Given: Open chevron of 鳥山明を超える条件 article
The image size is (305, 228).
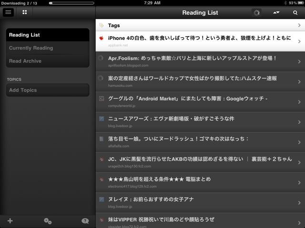Looking at the screenshot, I should (299, 182).
